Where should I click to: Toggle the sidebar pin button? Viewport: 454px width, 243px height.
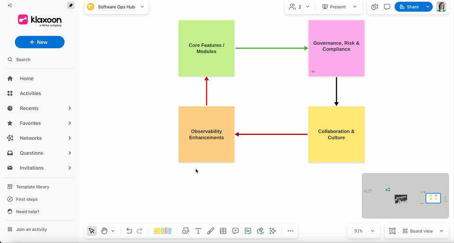point(70,6)
